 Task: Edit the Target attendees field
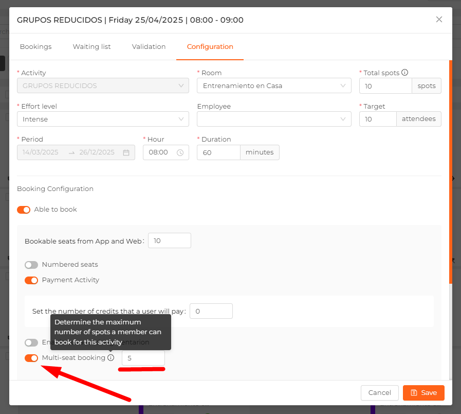(378, 119)
